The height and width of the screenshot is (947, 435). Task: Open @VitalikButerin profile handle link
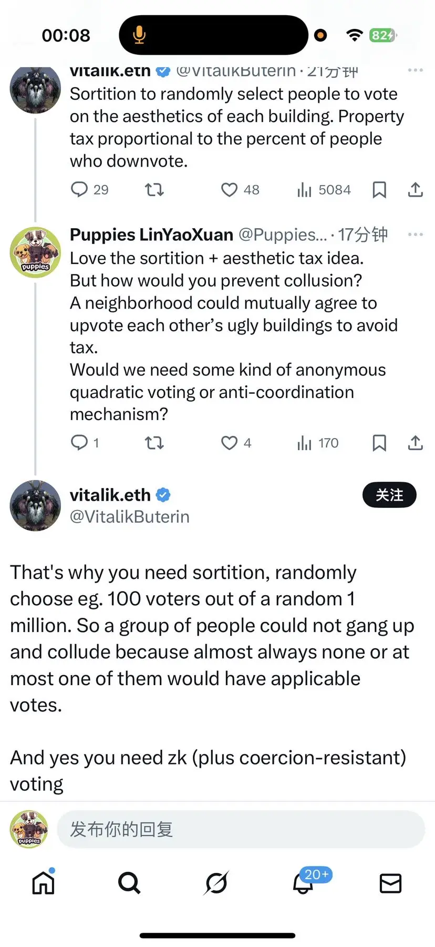[x=130, y=517]
